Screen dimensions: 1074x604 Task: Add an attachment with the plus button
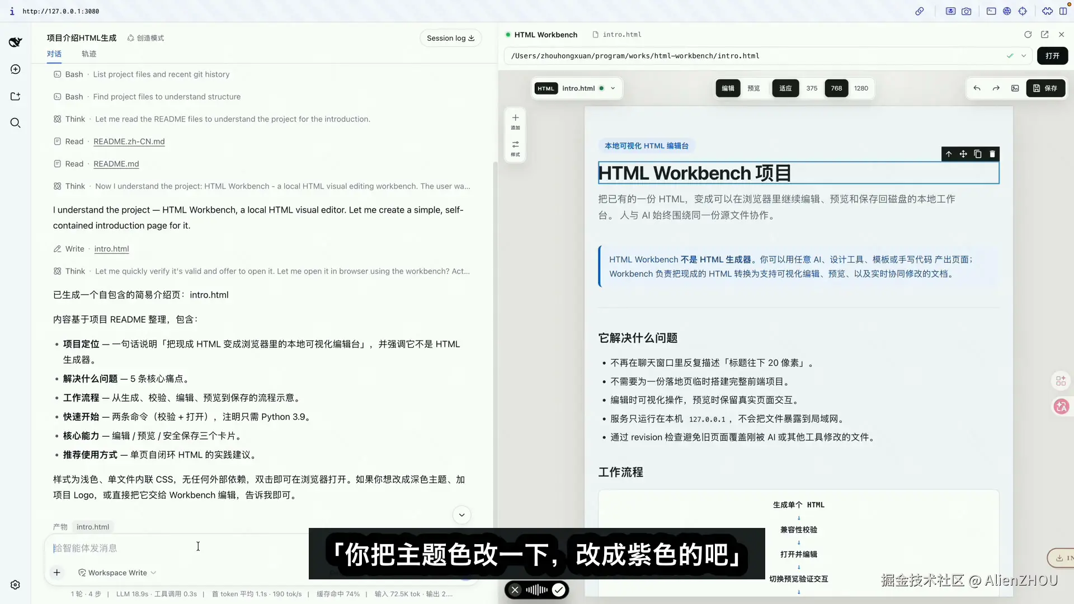pos(57,573)
